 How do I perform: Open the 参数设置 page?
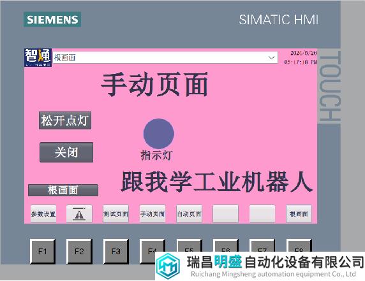pos(43,214)
